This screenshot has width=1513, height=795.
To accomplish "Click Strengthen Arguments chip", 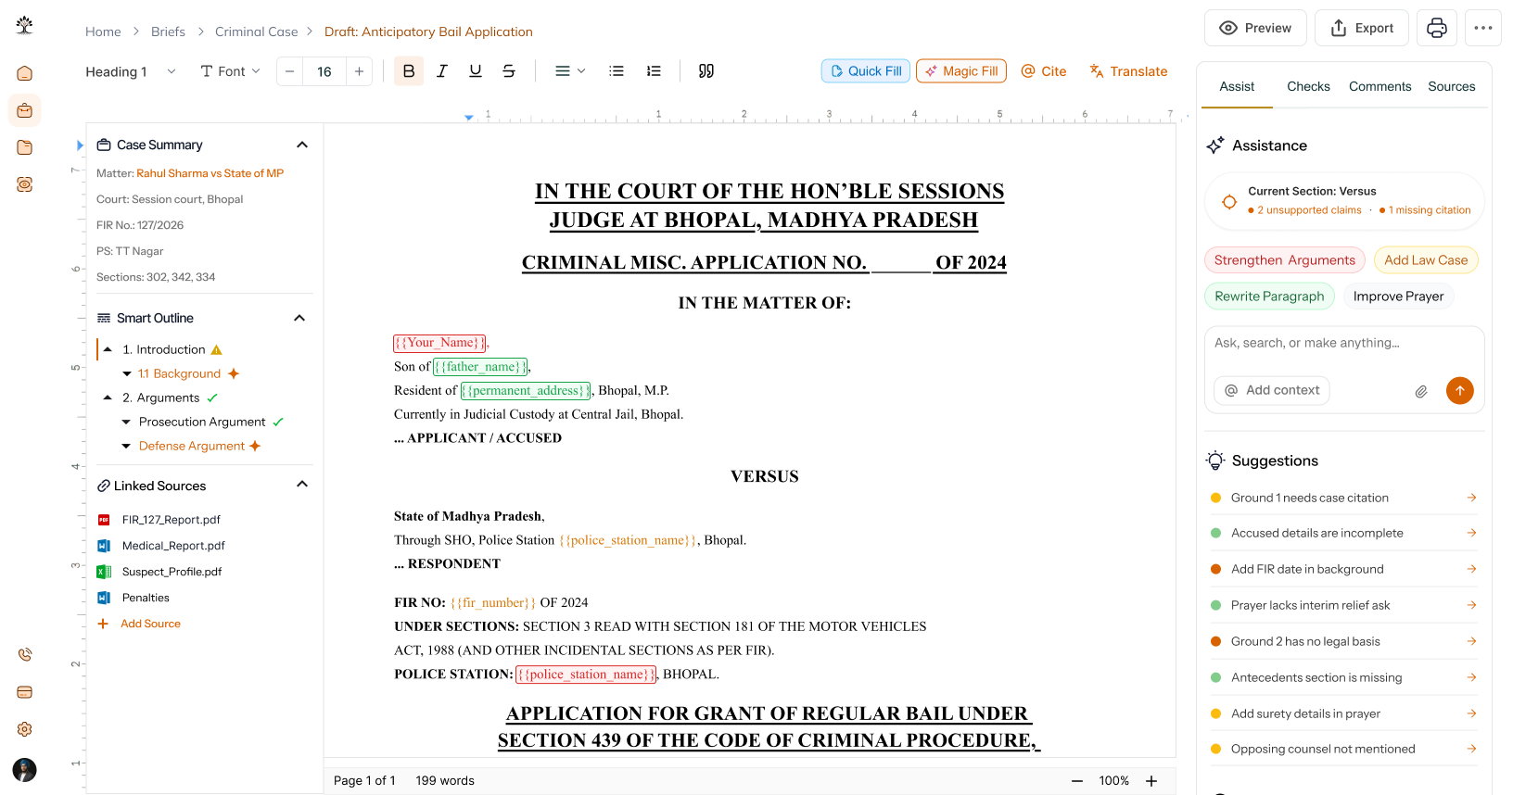I will pos(1284,260).
